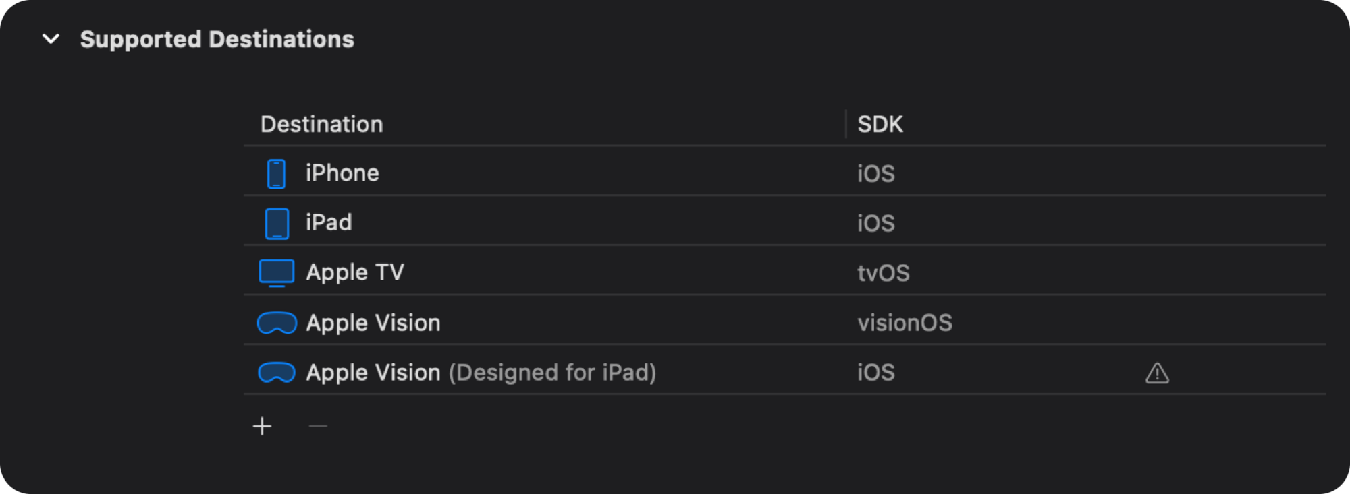Select the iPad destination row
1350x494 pixels.
tap(329, 223)
